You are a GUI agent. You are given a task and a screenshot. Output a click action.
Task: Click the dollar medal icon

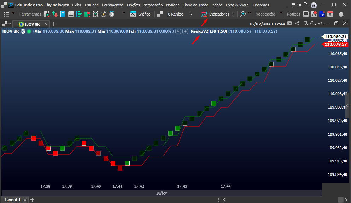pos(112,14)
